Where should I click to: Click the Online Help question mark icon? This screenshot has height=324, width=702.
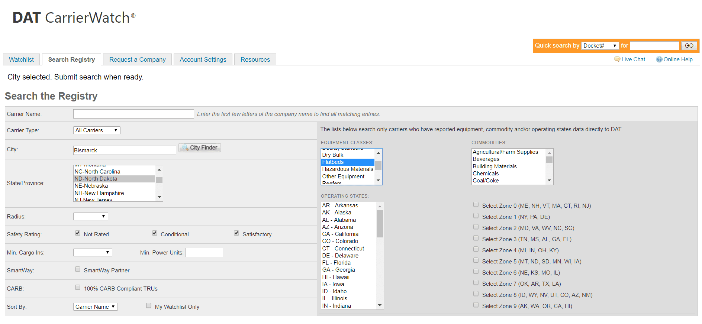point(659,59)
